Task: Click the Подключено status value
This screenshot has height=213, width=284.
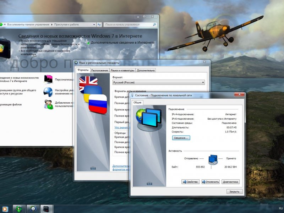Action: click(229, 123)
